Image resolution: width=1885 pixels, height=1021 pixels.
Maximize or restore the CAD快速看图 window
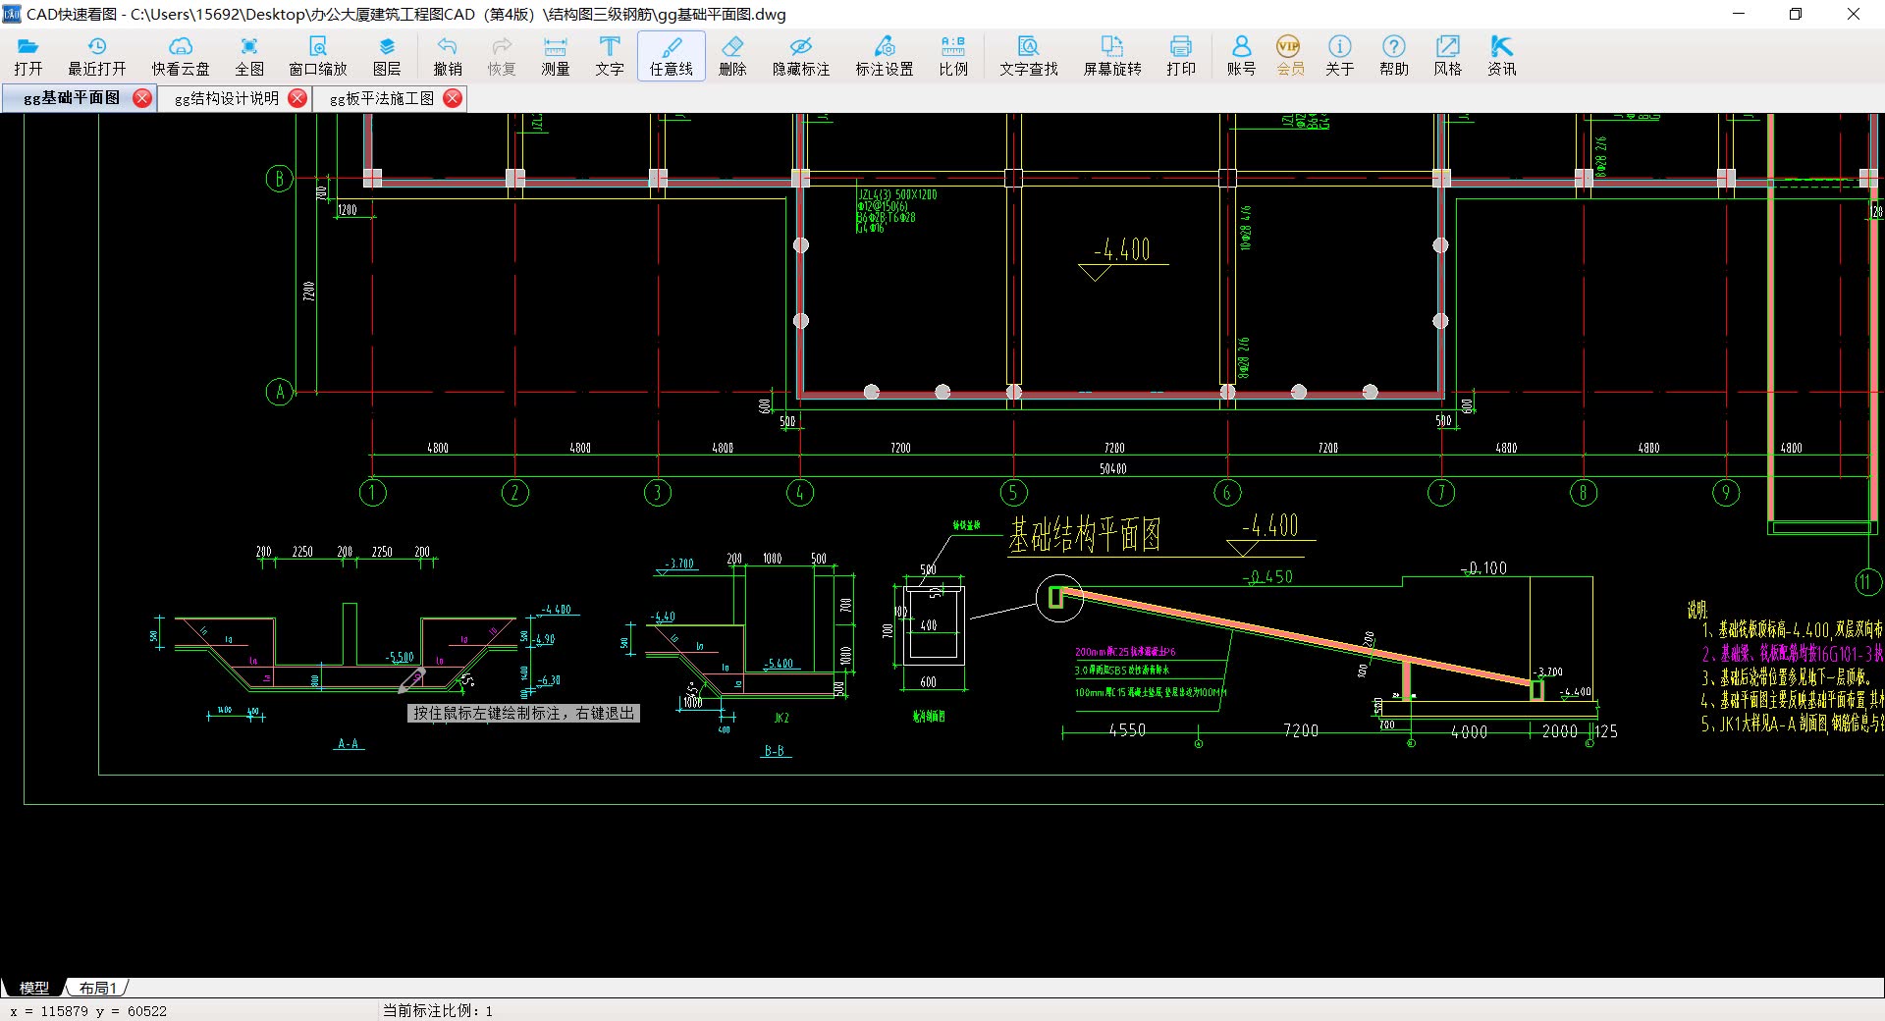(1796, 14)
